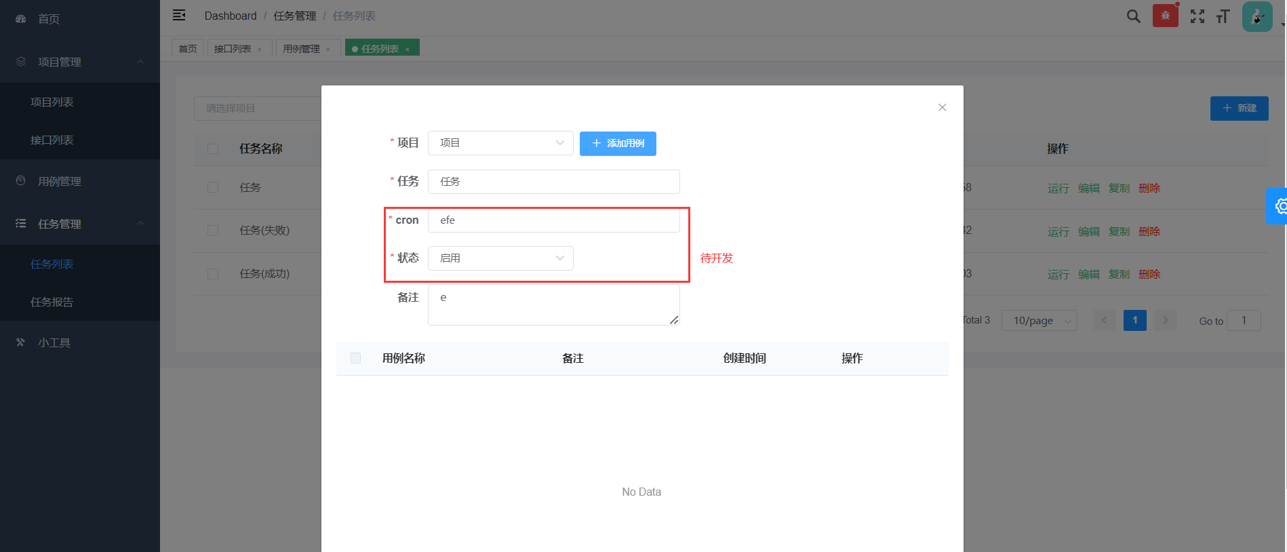This screenshot has height=552, width=1287.
Task: Click the 创建时间 column header
Action: coord(745,358)
